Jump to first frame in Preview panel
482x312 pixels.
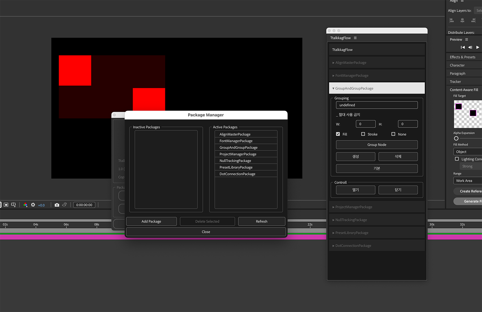coord(463,47)
